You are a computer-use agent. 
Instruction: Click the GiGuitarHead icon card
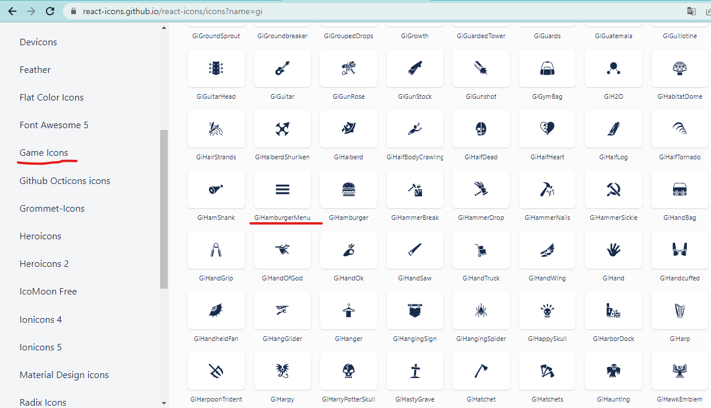[x=216, y=68]
